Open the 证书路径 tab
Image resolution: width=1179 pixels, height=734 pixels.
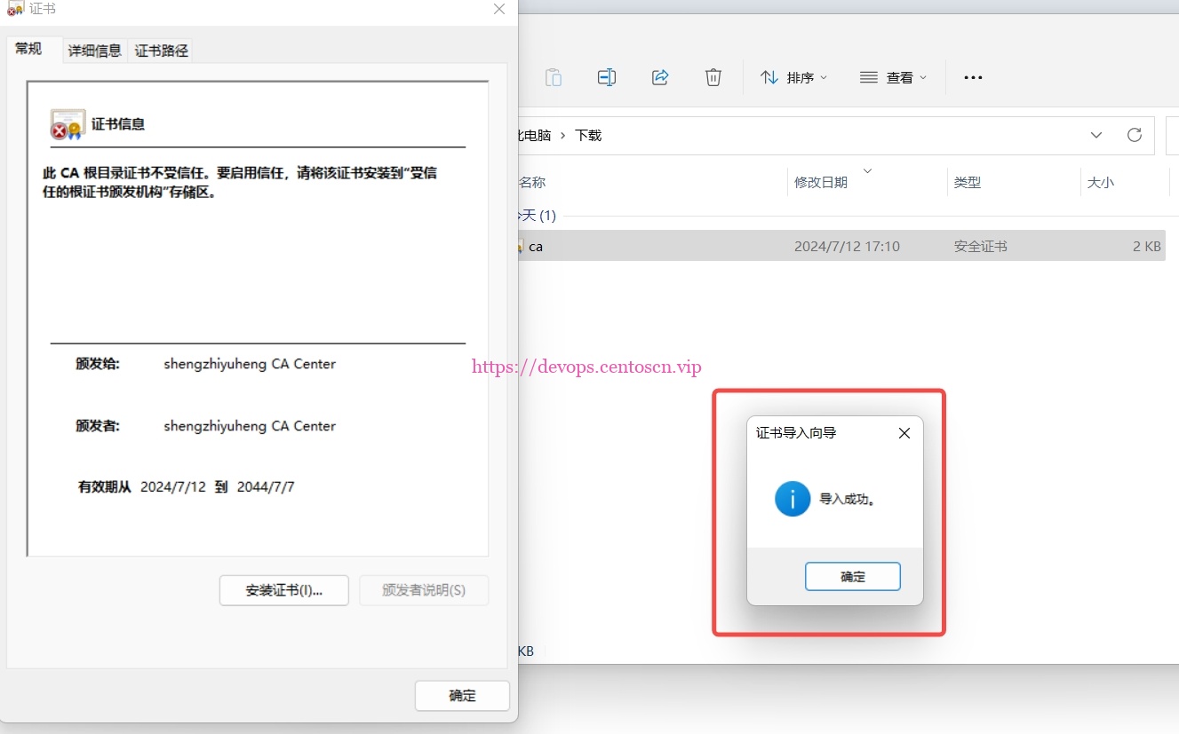pyautogui.click(x=162, y=51)
